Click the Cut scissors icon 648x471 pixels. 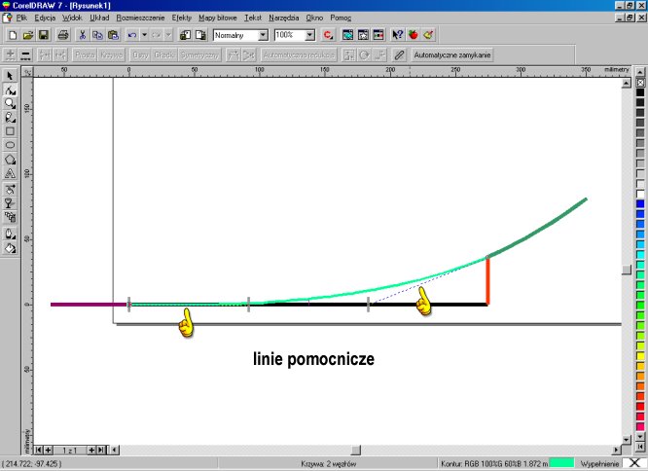83,34
